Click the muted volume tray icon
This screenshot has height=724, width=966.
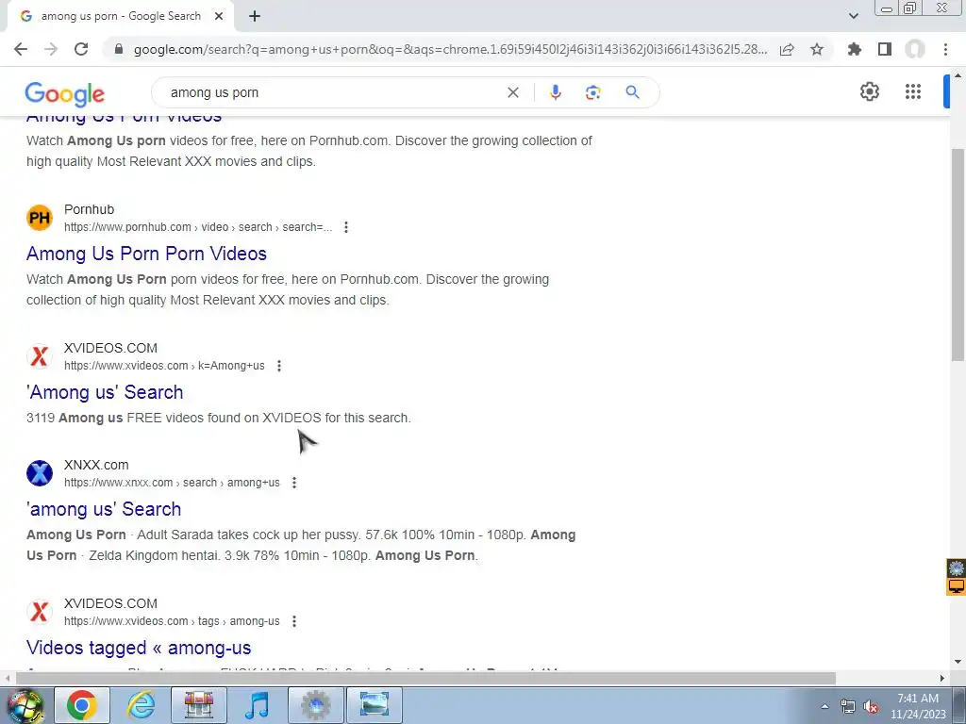(871, 707)
